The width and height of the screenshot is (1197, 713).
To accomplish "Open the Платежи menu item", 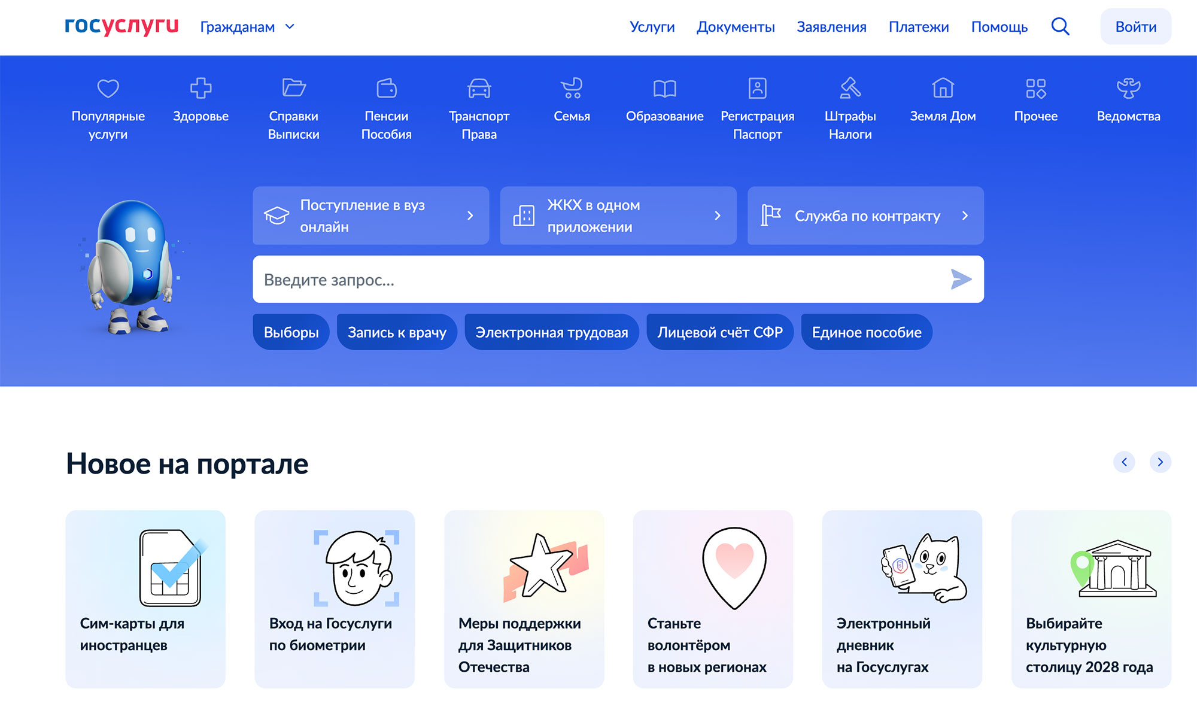I will tap(919, 27).
